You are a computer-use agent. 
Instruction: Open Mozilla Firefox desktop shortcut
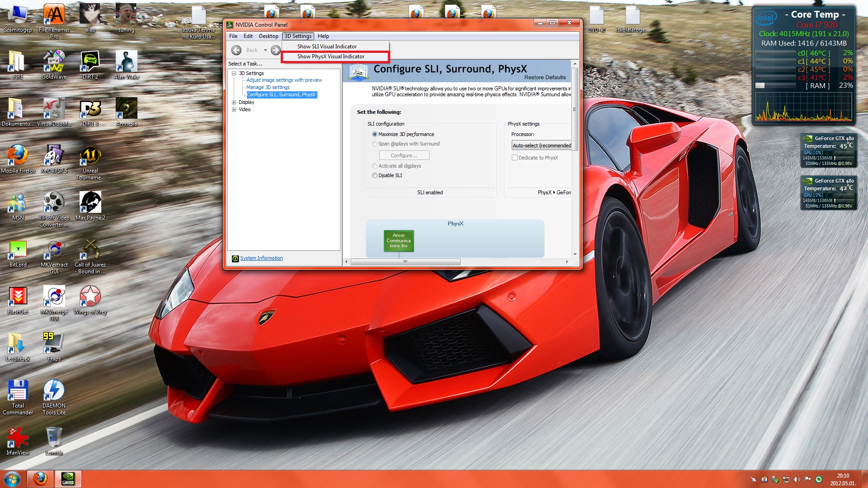coord(18,159)
